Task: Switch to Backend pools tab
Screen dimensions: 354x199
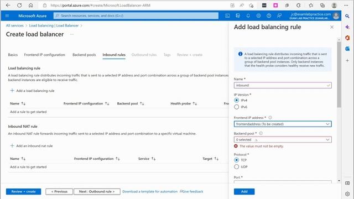Action: pyautogui.click(x=84, y=55)
